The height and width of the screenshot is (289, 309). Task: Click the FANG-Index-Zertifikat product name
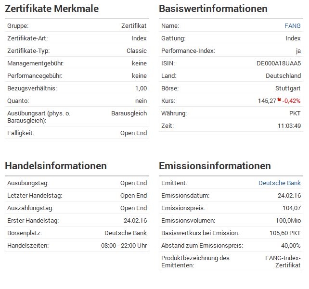pos(283,262)
